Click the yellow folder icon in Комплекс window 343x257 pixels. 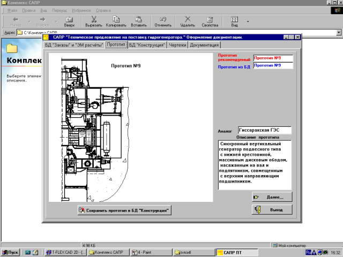pyautogui.click(x=12, y=48)
